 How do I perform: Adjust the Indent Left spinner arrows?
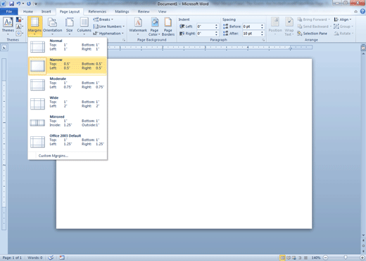click(x=217, y=27)
